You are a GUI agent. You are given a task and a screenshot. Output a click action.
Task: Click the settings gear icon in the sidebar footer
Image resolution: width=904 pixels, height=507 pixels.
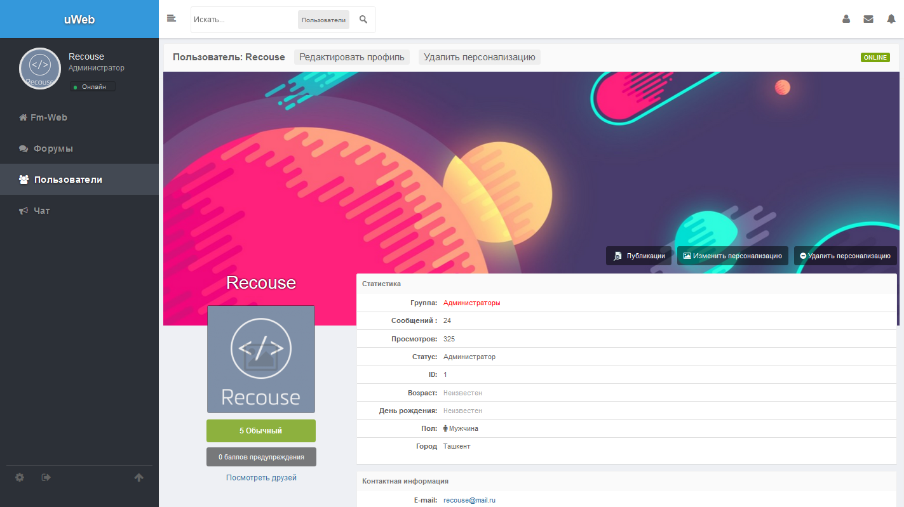20,477
